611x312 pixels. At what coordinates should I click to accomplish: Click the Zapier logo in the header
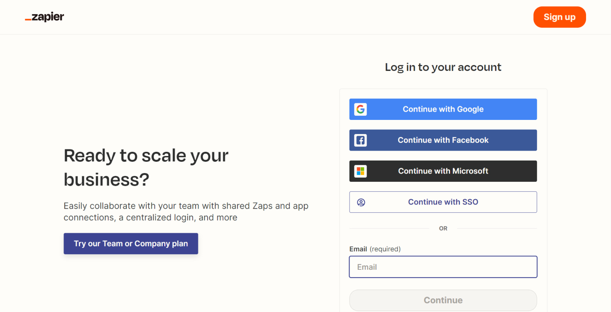point(45,17)
